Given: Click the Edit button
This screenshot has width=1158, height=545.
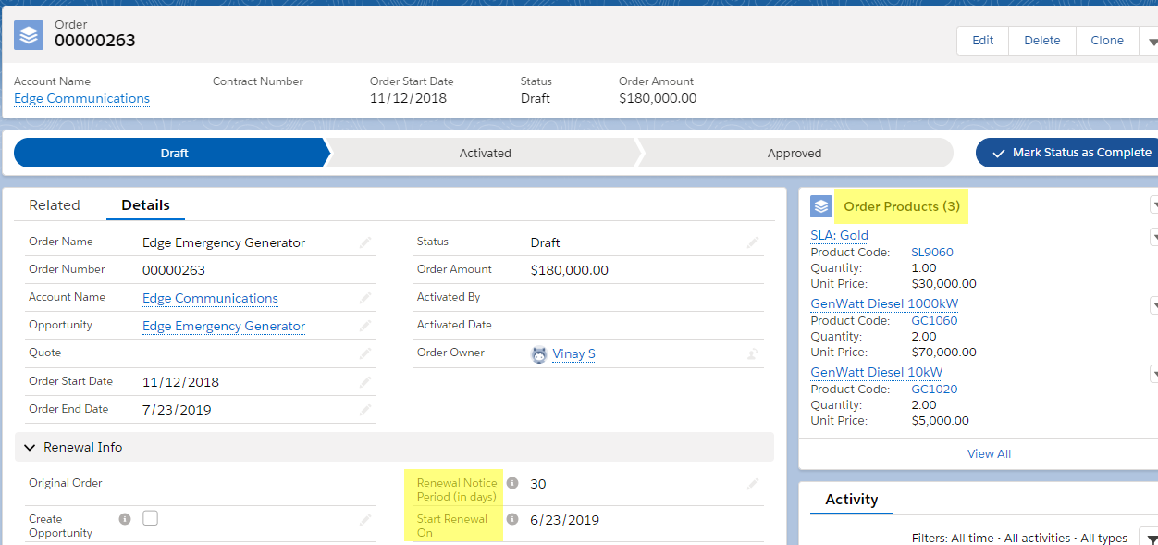Looking at the screenshot, I should 982,41.
